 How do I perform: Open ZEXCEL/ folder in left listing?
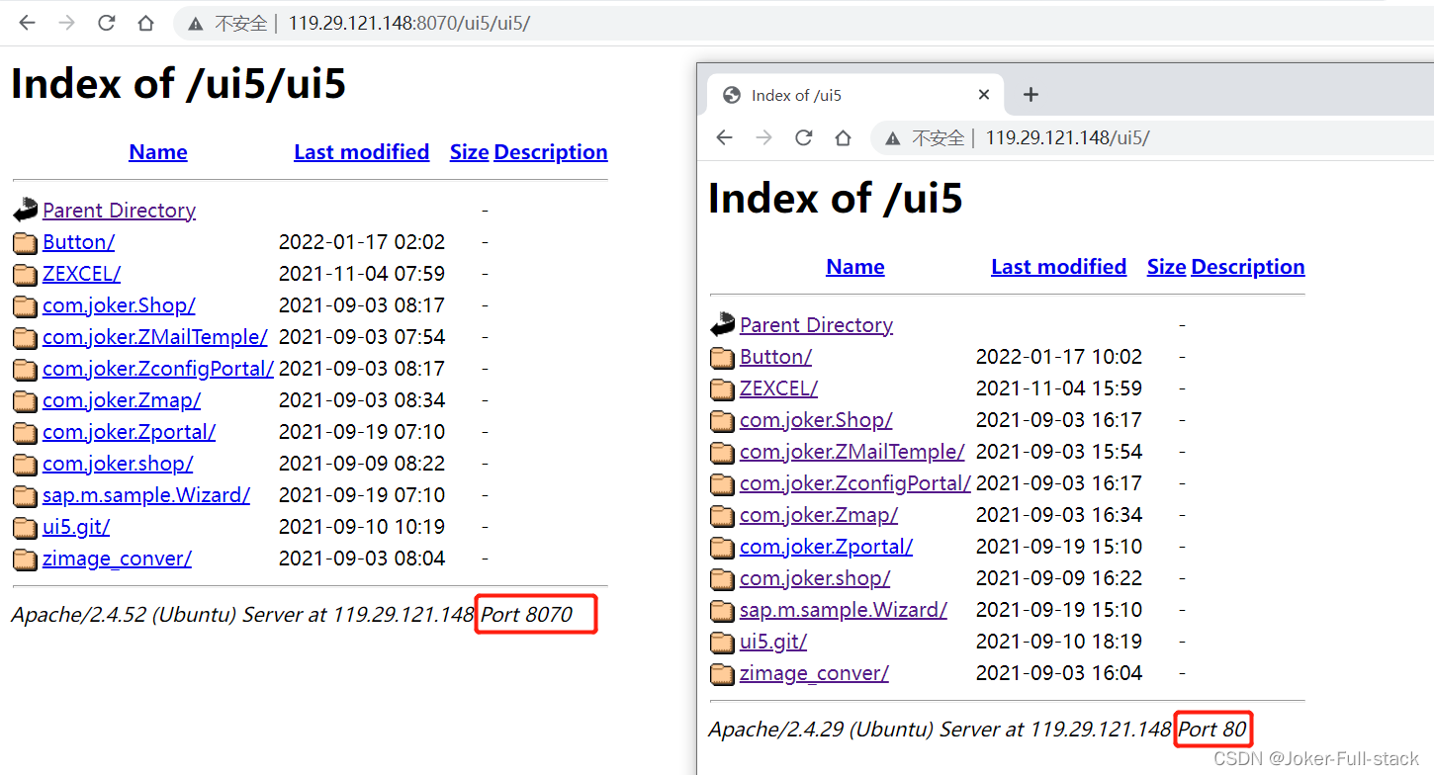coord(81,274)
